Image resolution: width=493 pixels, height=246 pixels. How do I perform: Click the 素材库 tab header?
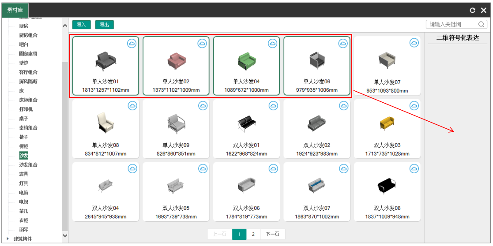[x=15, y=10]
